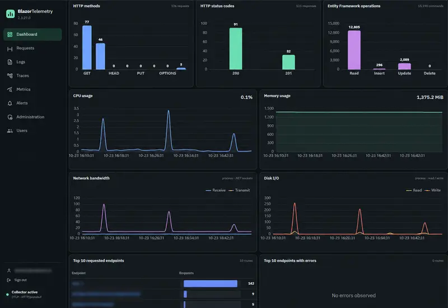Viewport: 448px width, 308px height.
Task: Click the Requests icon in sidebar
Action: coord(10,49)
